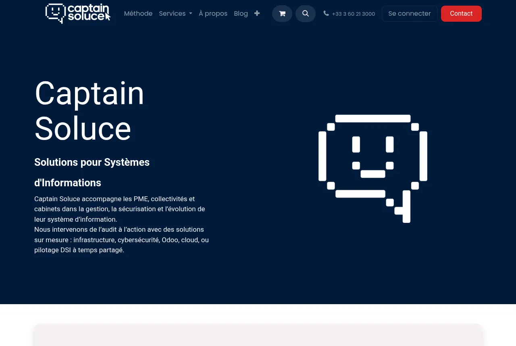Click the phone handset icon

click(x=326, y=13)
